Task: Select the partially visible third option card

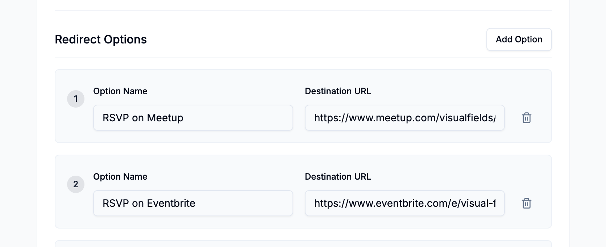Action: pyautogui.click(x=303, y=244)
